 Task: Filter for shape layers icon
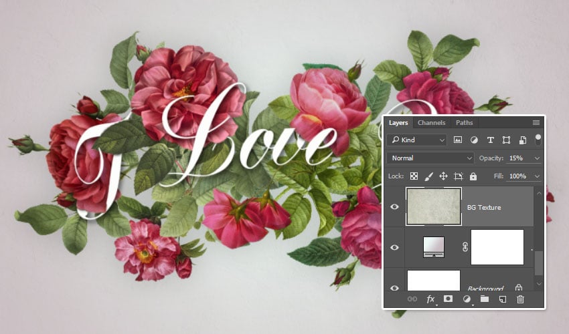[x=506, y=140]
